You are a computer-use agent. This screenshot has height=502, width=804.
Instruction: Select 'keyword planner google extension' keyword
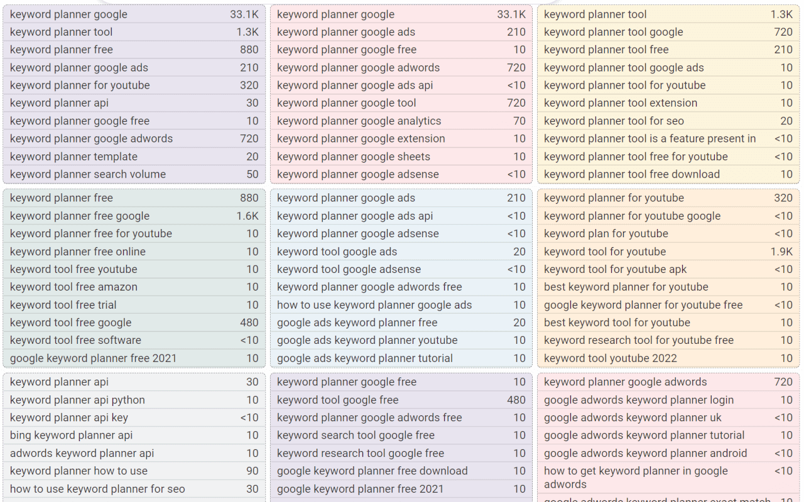361,139
